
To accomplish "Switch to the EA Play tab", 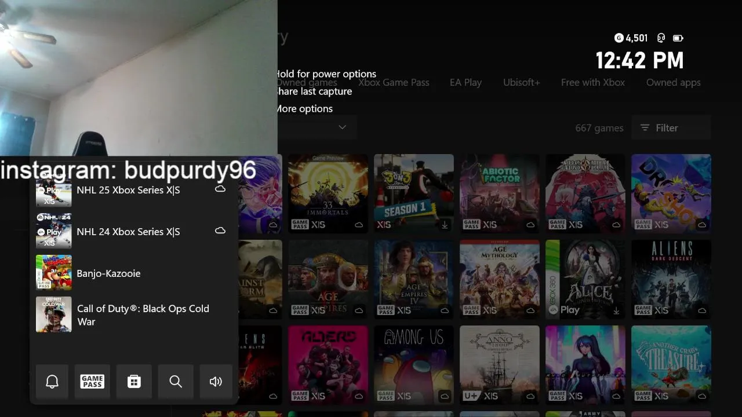I will point(465,82).
